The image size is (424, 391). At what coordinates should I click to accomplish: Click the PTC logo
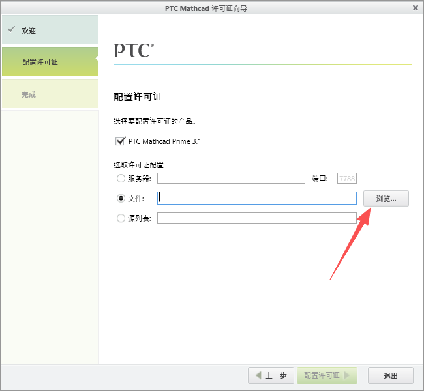pyautogui.click(x=134, y=51)
